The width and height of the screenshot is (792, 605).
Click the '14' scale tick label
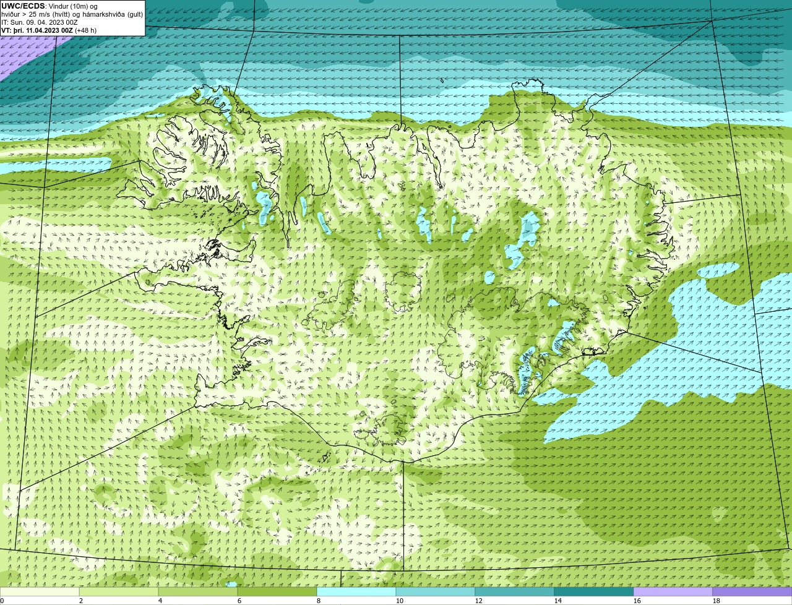coord(558,601)
